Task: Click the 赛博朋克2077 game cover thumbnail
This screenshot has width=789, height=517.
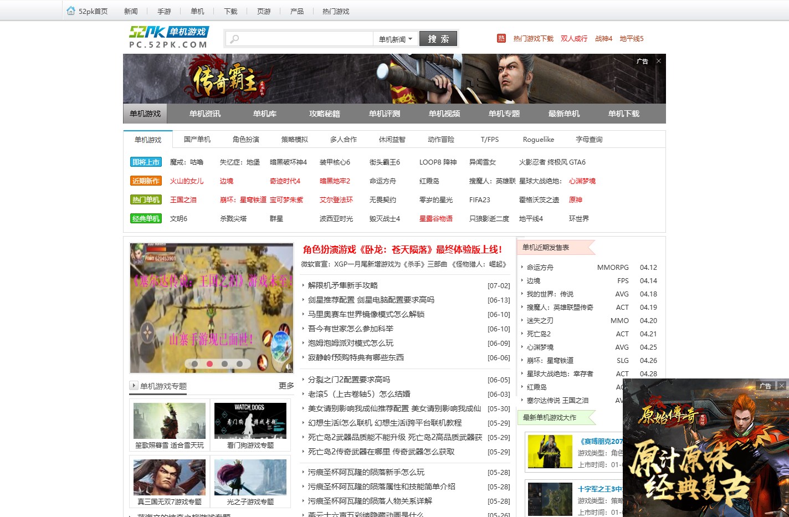Action: click(x=550, y=452)
